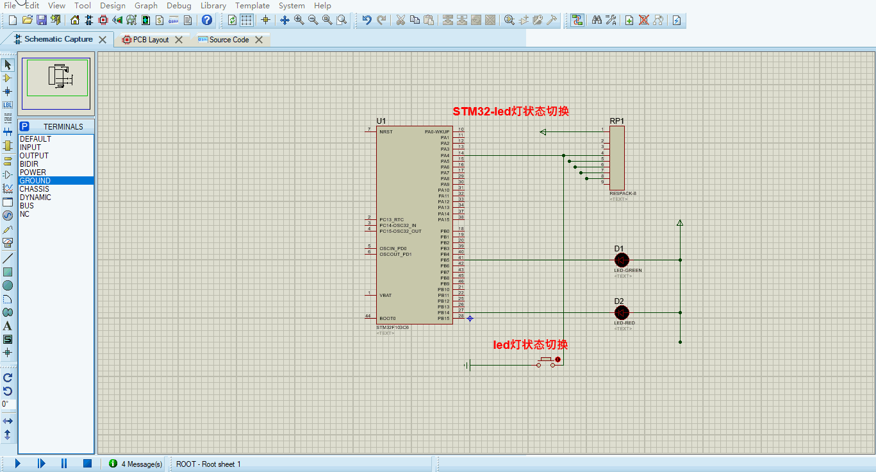Click the Undo arrow icon
Image resolution: width=876 pixels, height=472 pixels.
pos(367,20)
